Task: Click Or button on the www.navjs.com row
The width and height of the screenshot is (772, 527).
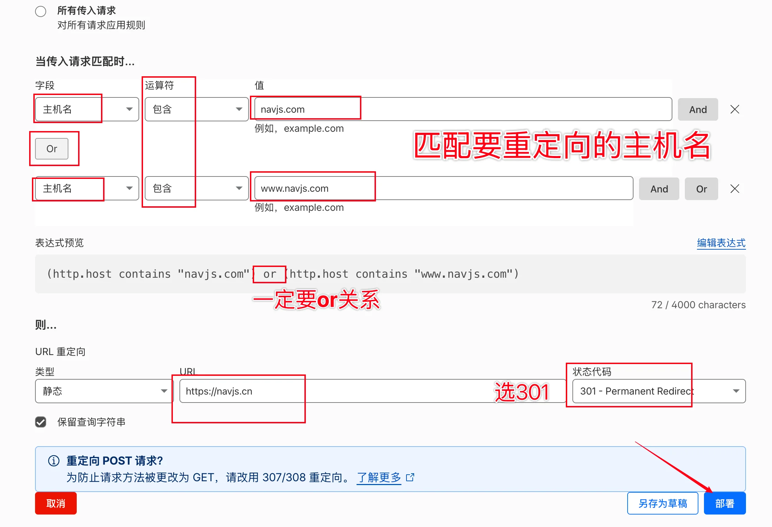Action: coord(701,189)
